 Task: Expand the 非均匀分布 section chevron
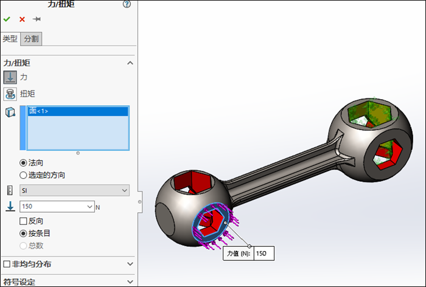pos(130,264)
